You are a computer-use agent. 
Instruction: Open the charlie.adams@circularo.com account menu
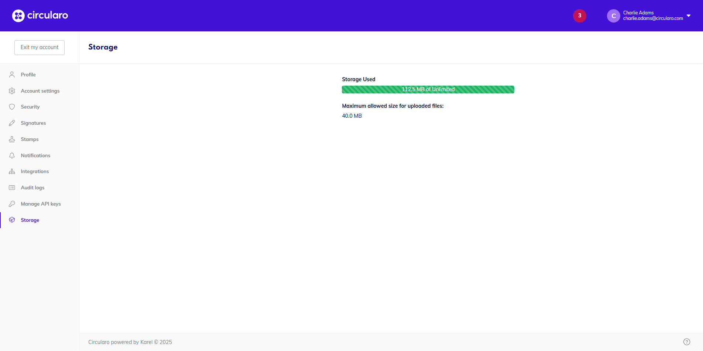653,18
